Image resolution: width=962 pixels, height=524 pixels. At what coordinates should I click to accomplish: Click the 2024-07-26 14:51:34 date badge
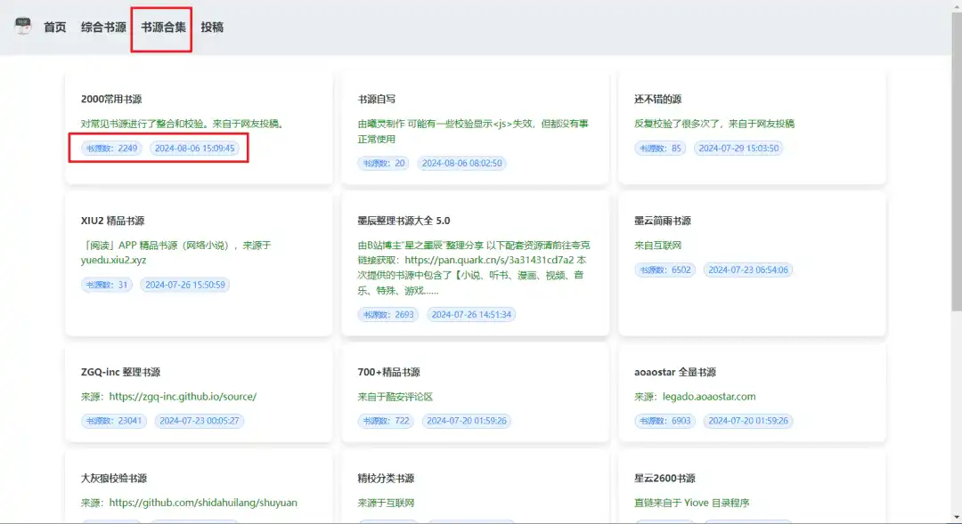coord(471,315)
